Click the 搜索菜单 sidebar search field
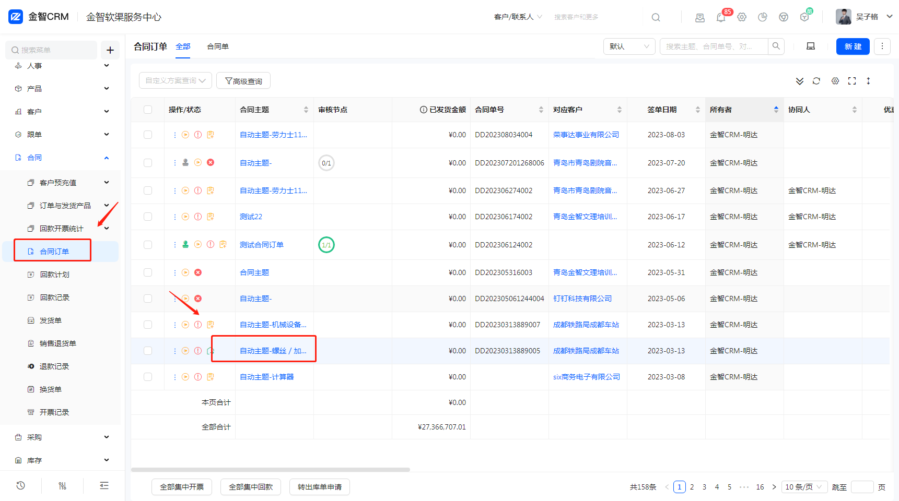The image size is (899, 501). click(51, 50)
